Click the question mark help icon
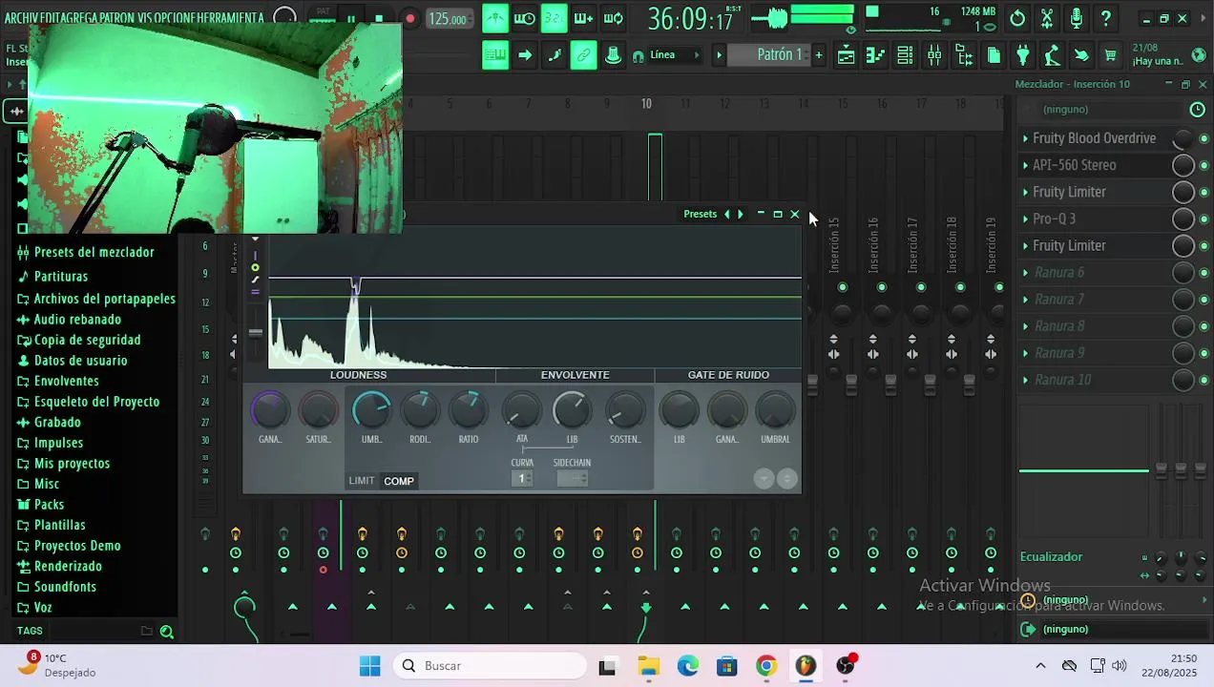1214x687 pixels. 1105,18
